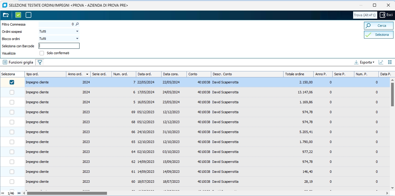Open the Funzioni griglia menu
This screenshot has height=196, width=395.
click(18, 62)
